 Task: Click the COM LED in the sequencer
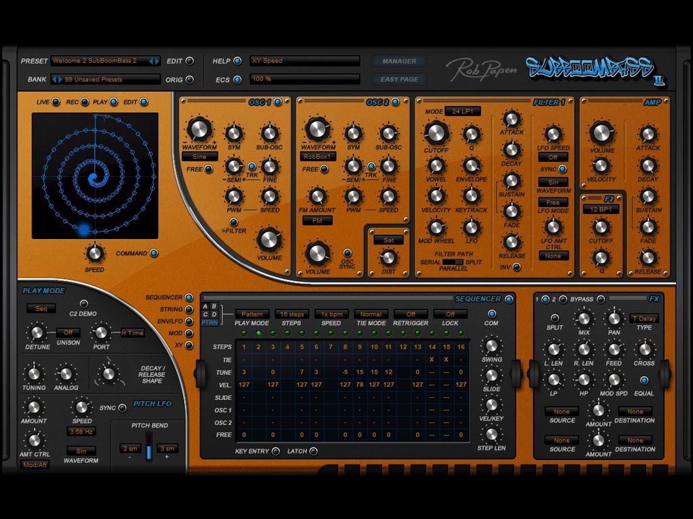(x=492, y=314)
